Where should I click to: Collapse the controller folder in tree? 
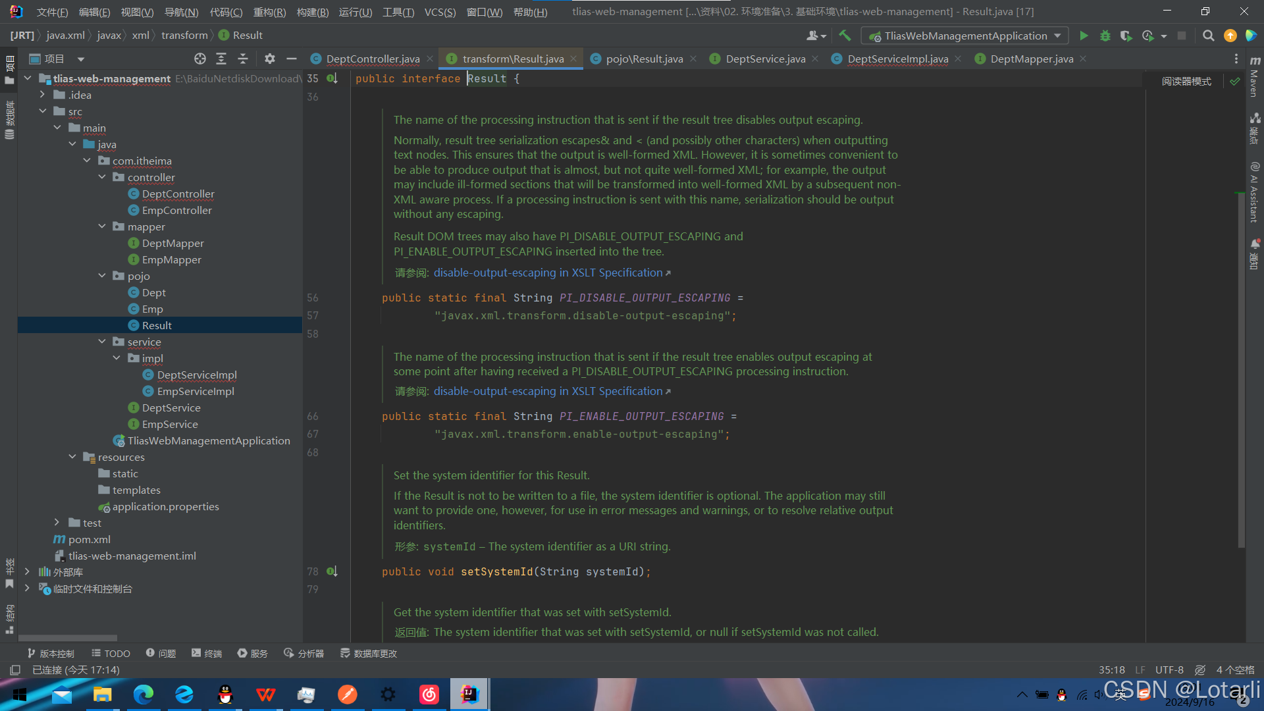(x=102, y=177)
